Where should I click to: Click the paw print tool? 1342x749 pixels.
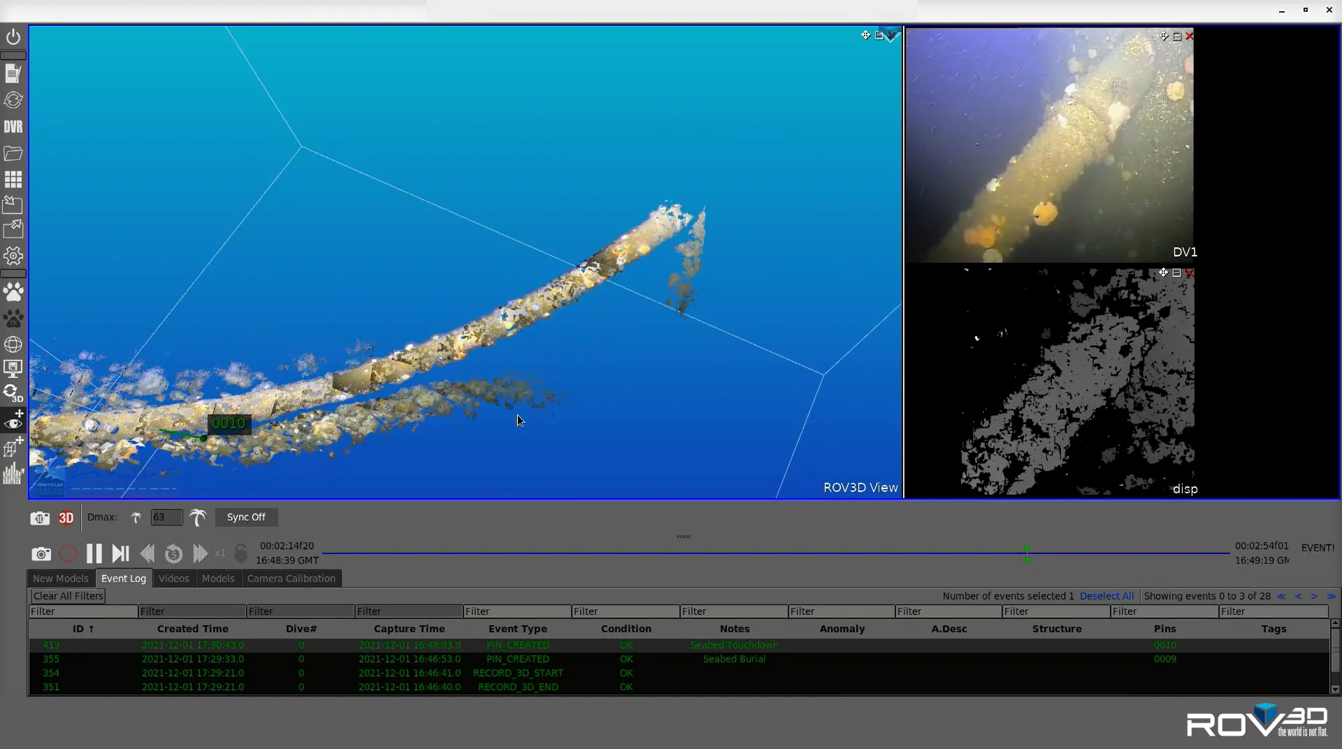pos(13,291)
